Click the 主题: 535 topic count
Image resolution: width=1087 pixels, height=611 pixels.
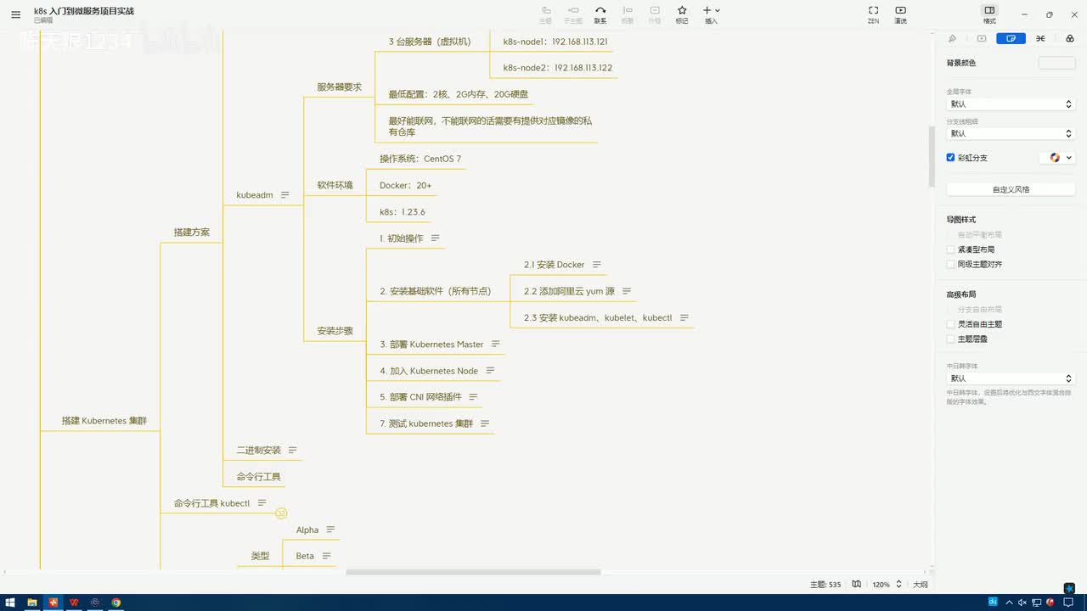point(825,585)
